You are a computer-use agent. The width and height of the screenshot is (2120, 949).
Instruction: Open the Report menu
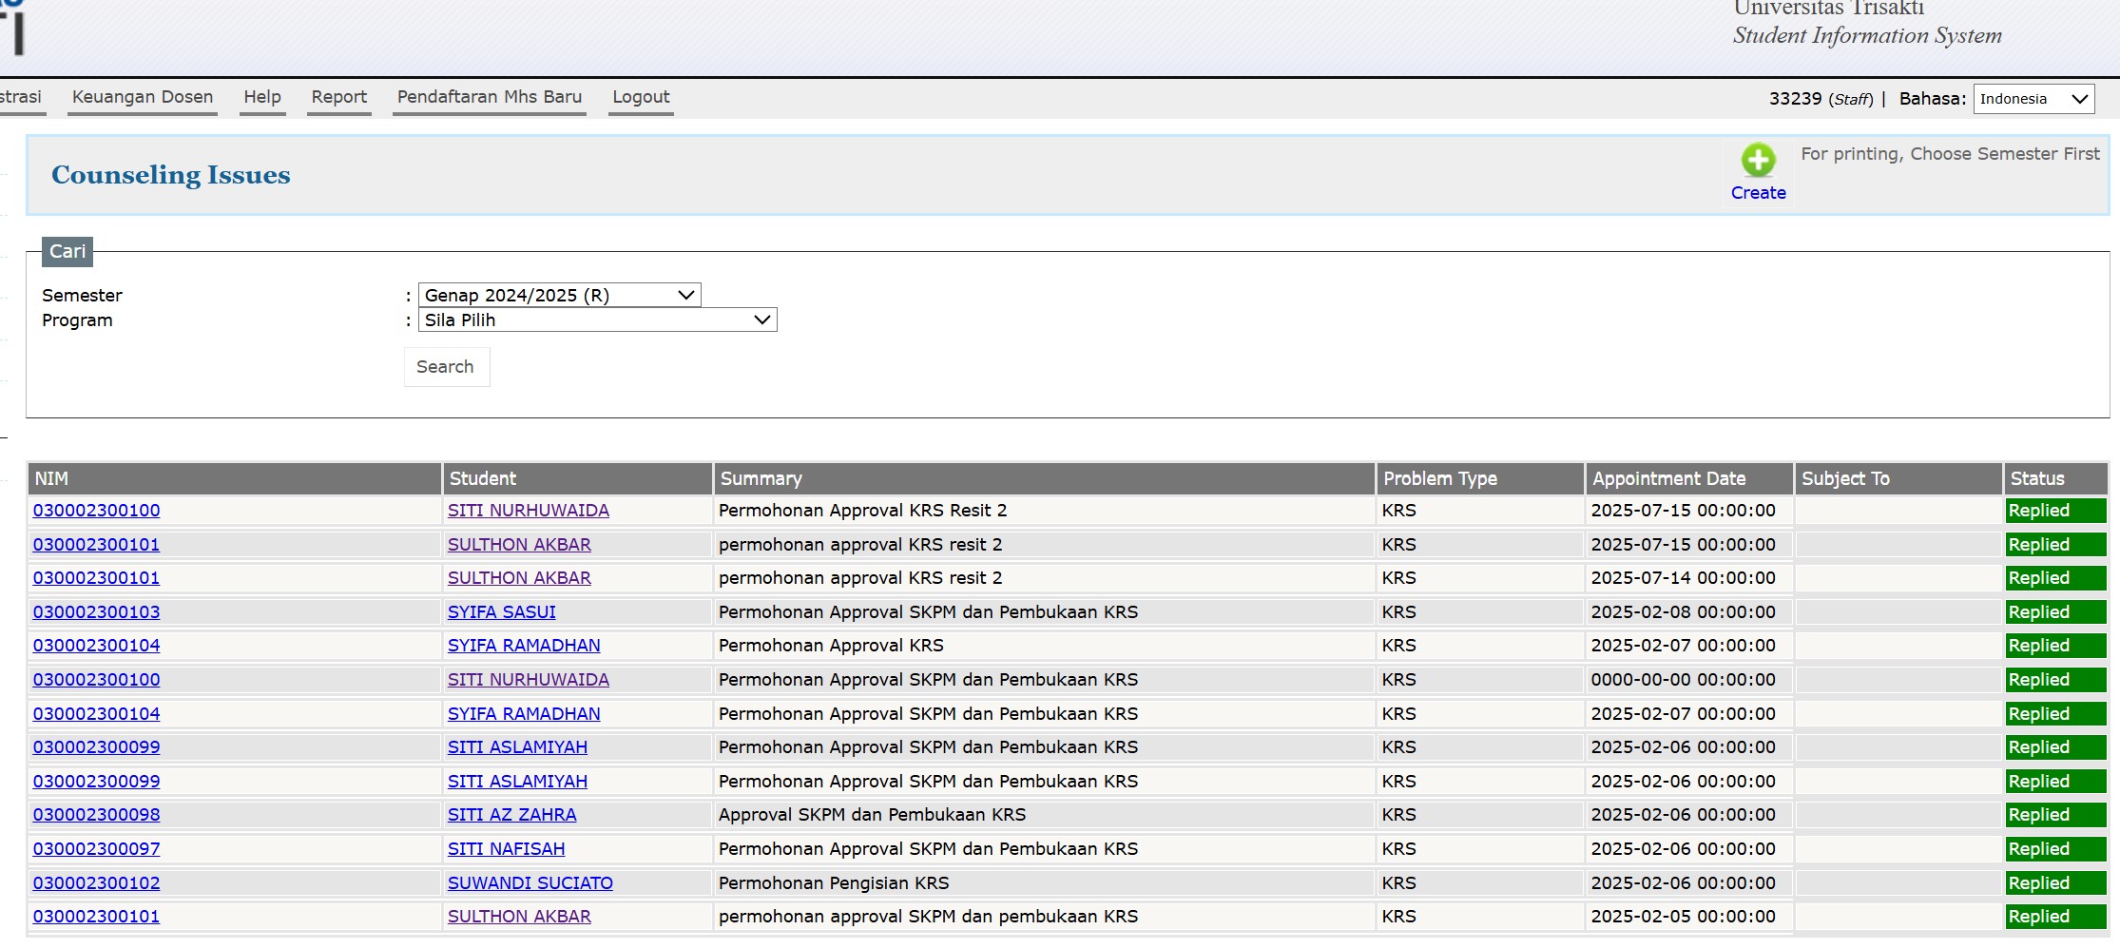(x=339, y=97)
